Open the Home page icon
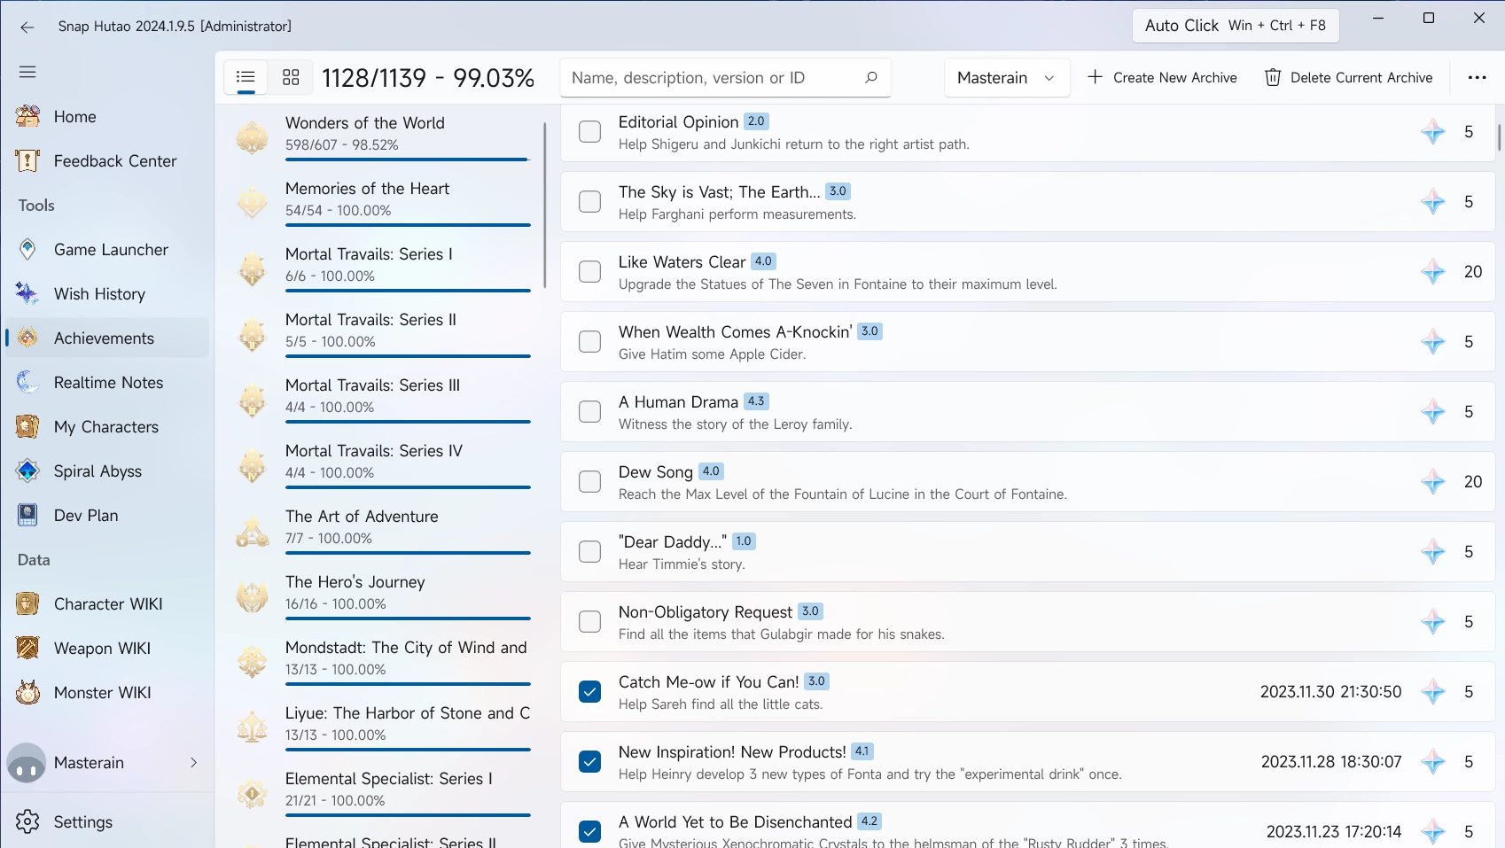The width and height of the screenshot is (1505, 848). point(27,116)
